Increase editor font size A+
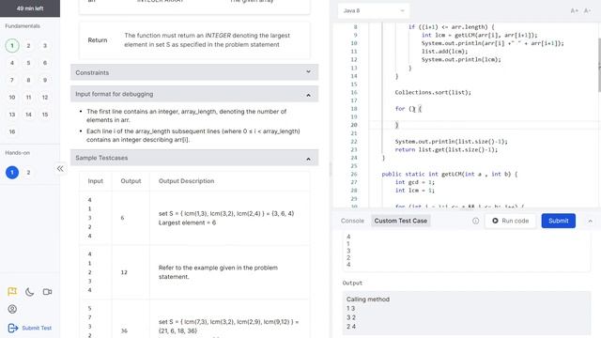 click(574, 10)
